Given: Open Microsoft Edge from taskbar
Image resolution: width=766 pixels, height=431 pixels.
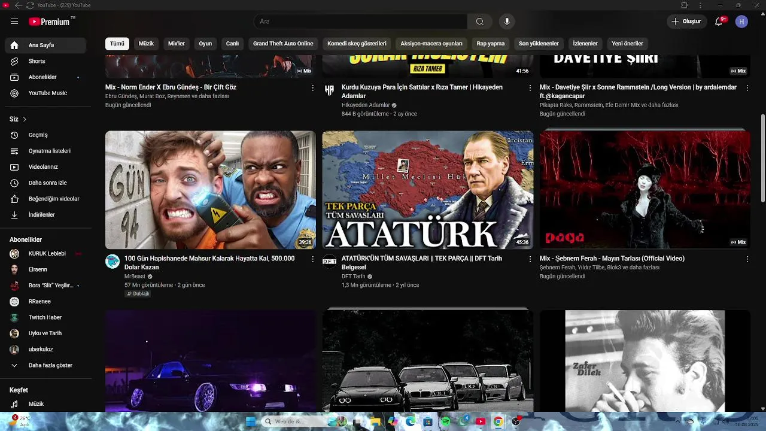Looking at the screenshot, I should click(410, 421).
